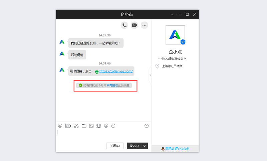Maximize the 企小点 chat window
This screenshot has width=267, height=161.
click(187, 14)
